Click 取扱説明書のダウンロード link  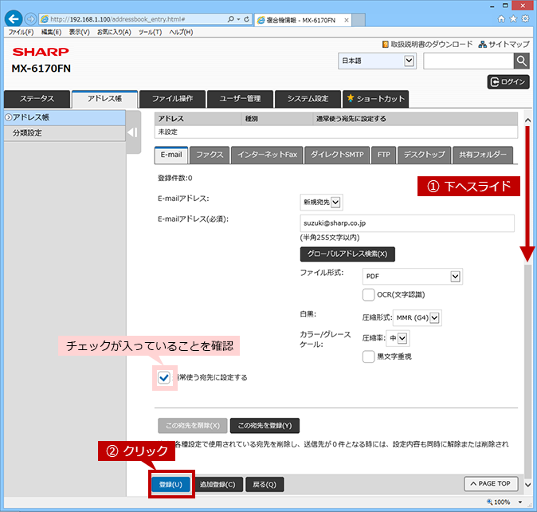[x=427, y=44]
